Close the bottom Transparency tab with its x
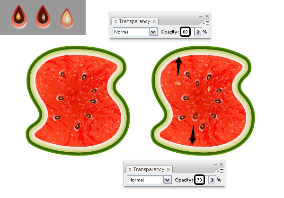 pyautogui.click(x=169, y=170)
